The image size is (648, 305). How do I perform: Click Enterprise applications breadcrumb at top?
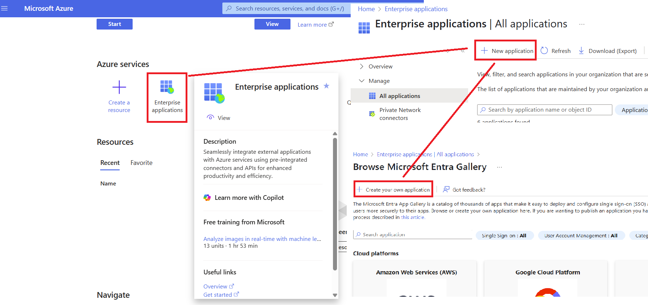416,9
